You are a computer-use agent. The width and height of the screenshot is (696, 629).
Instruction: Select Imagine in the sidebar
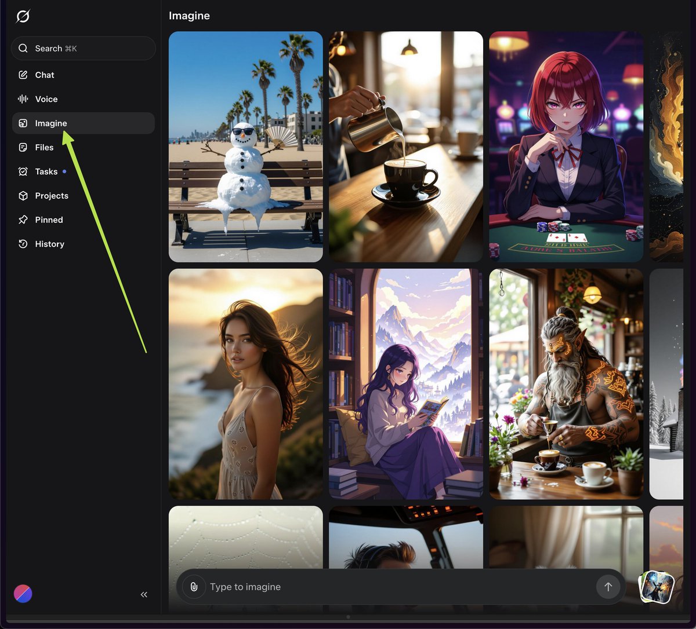click(x=51, y=123)
